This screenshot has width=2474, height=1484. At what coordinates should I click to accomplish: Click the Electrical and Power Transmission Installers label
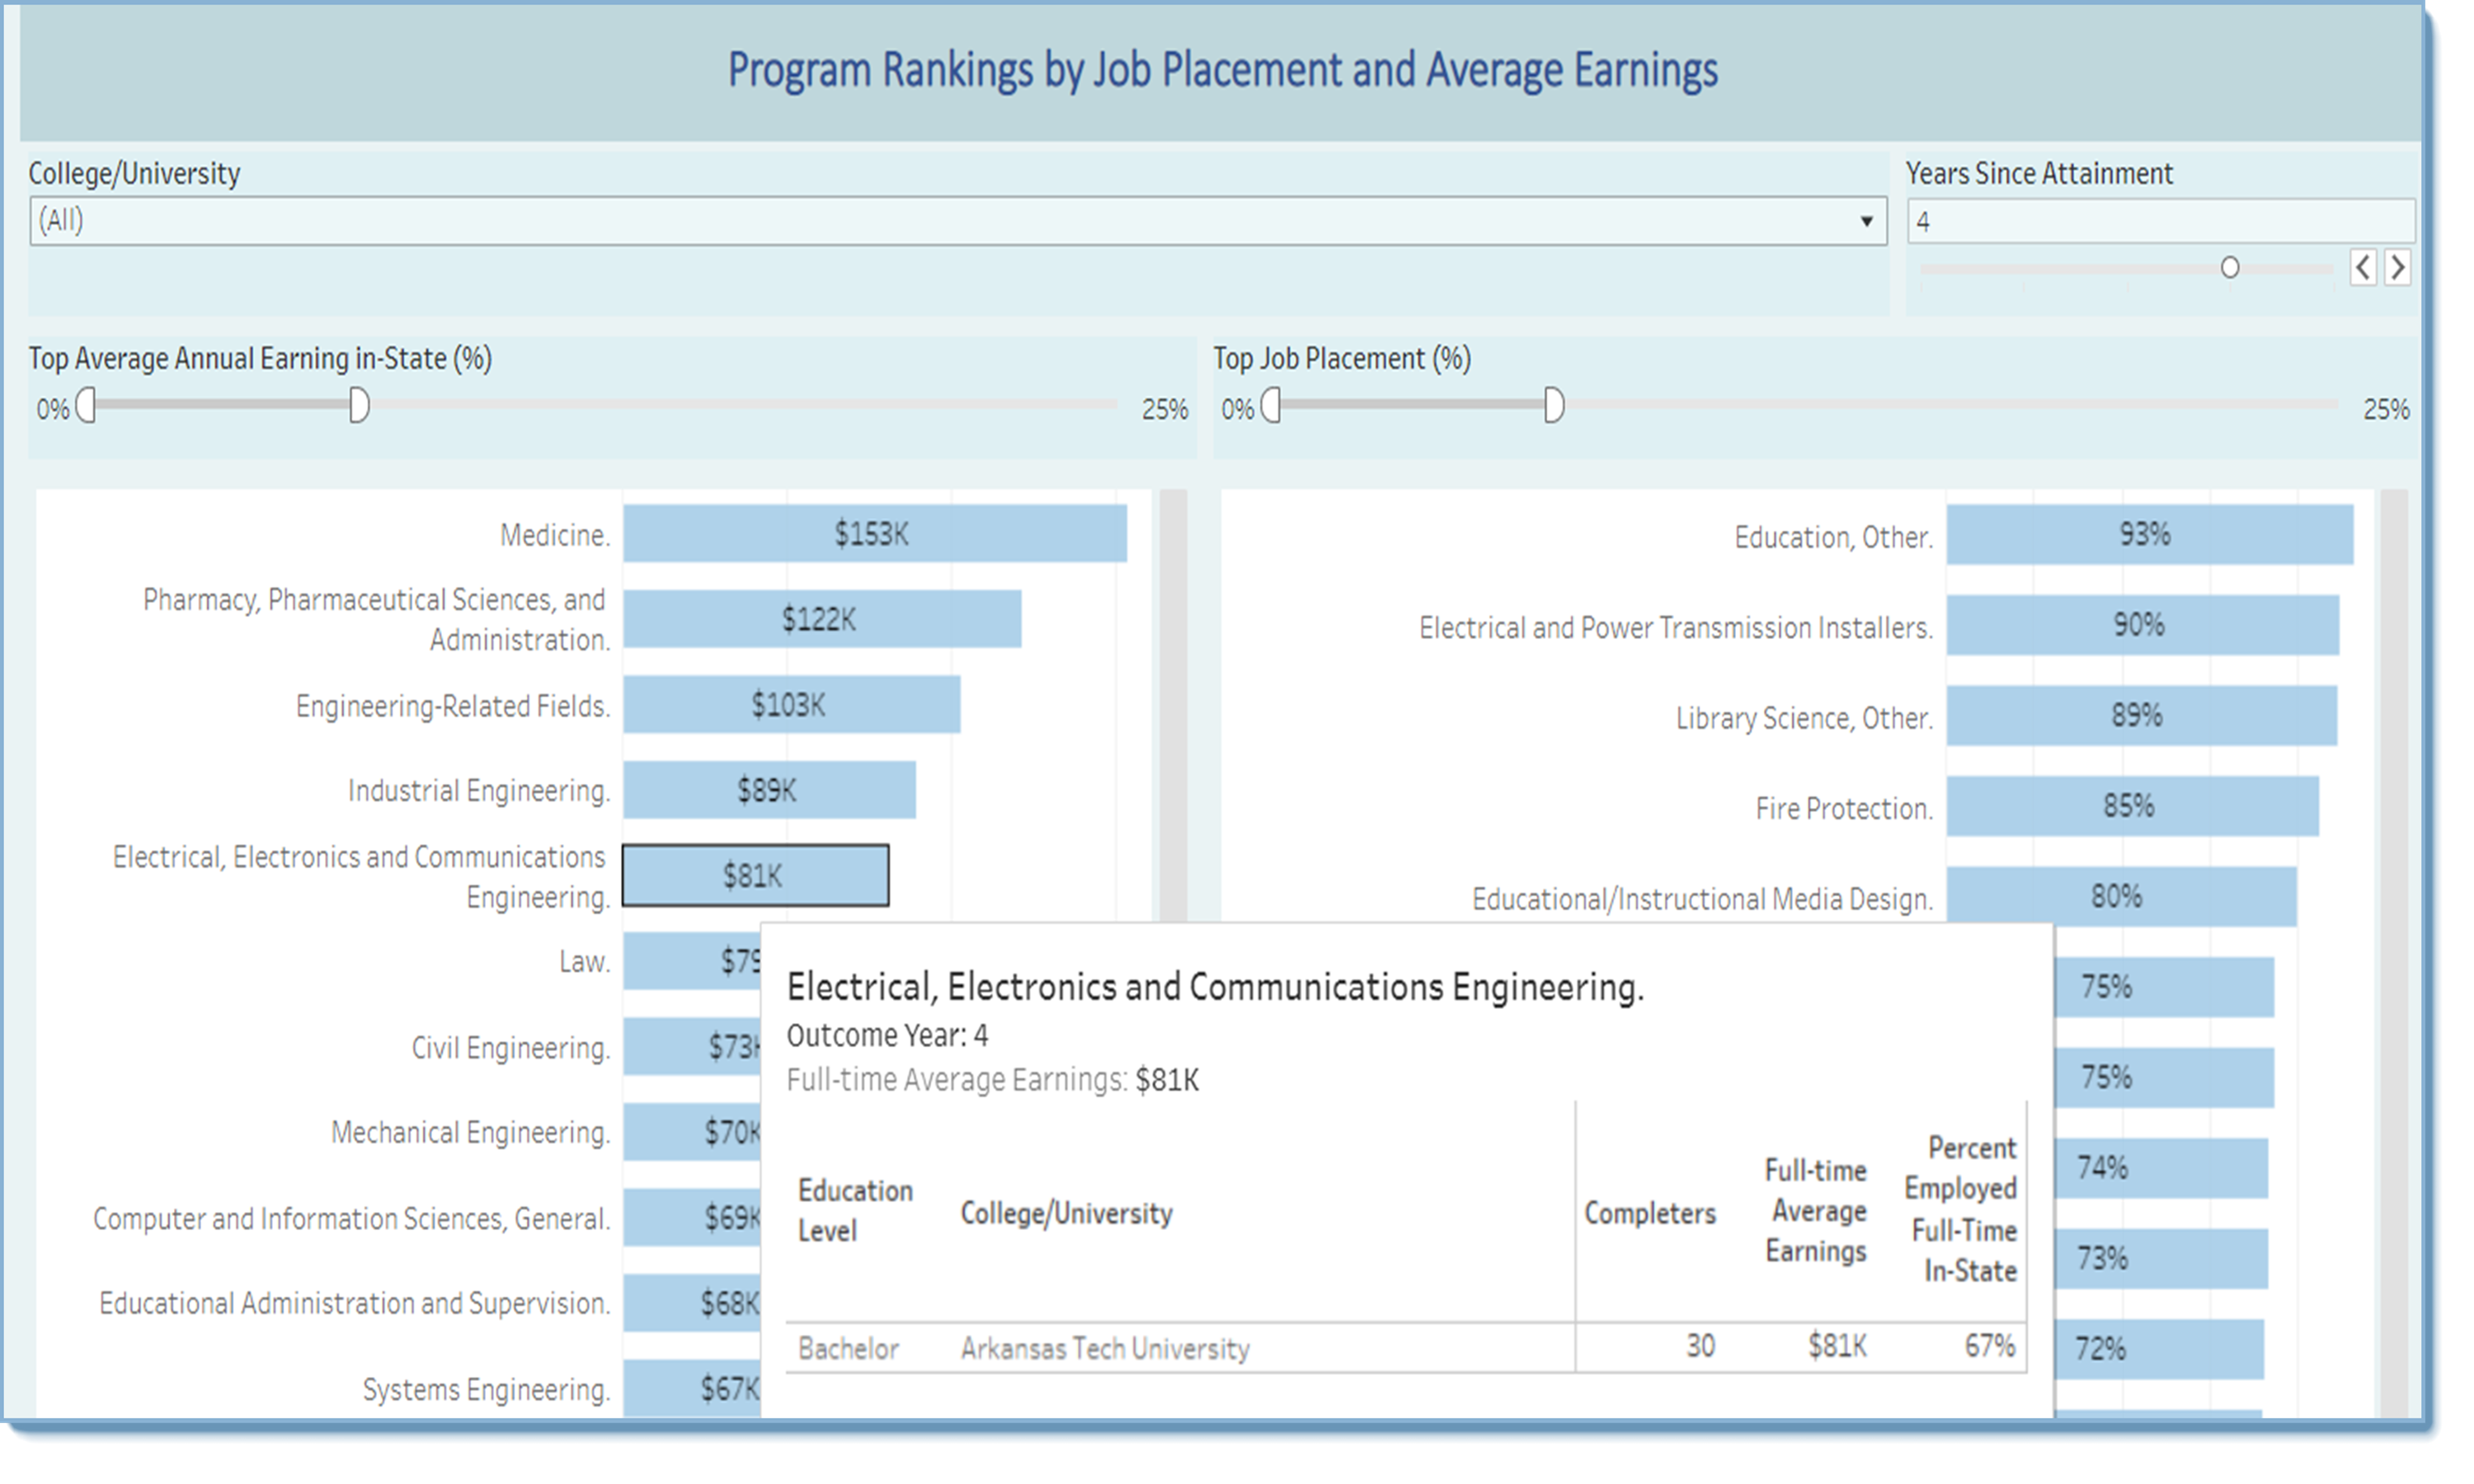(1676, 628)
